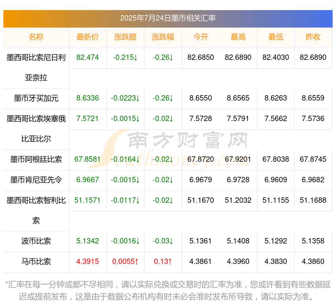Select the 最低 column header
The height and width of the screenshot is (307, 336).
[276, 37]
